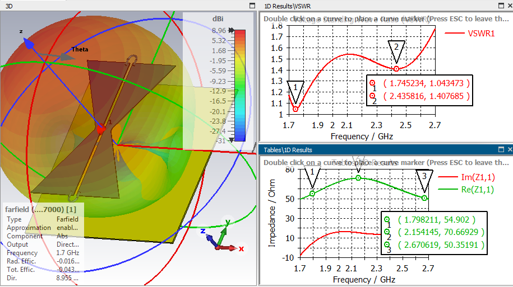Select the Re(Z1,1) legend entry
The image size is (513, 287).
coord(466,189)
